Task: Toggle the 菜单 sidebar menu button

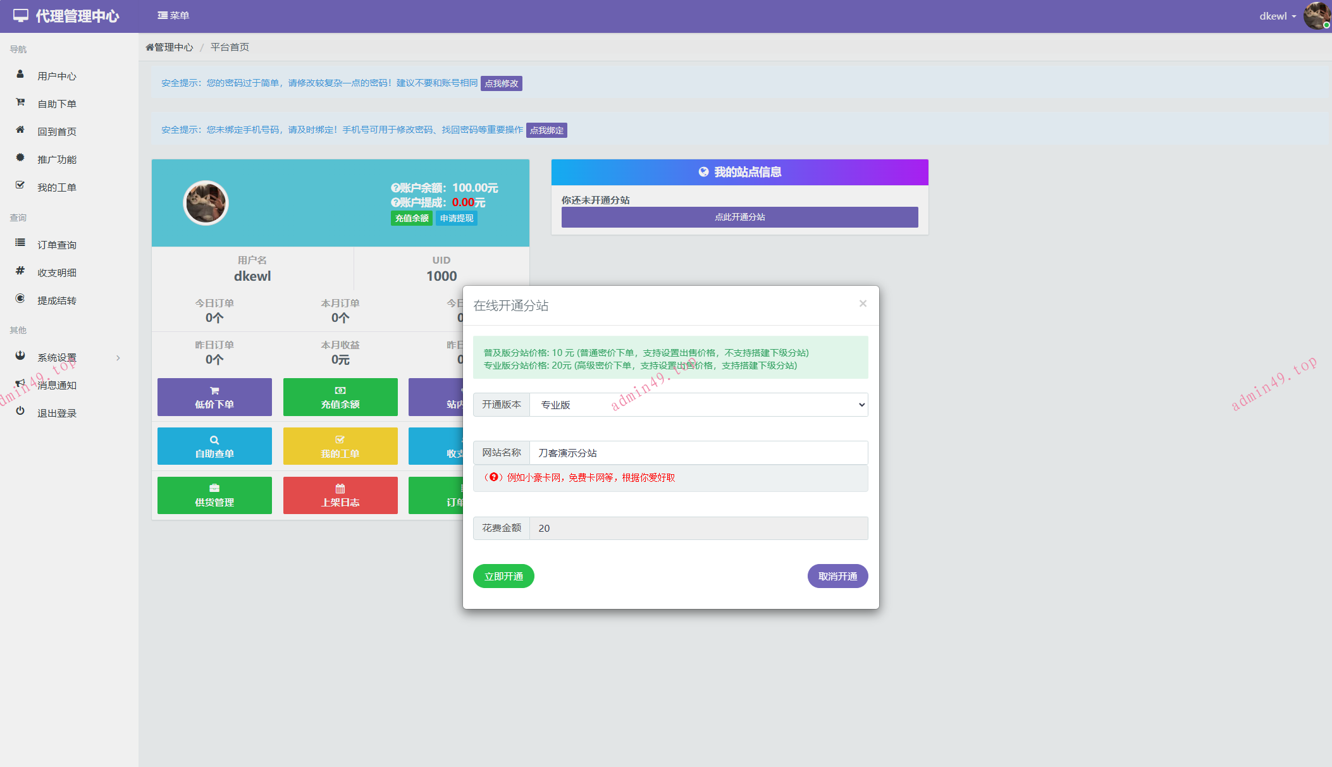Action: point(173,16)
